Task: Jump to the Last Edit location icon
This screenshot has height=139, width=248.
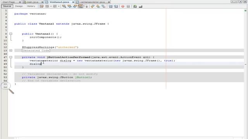Action: click(41, 6)
